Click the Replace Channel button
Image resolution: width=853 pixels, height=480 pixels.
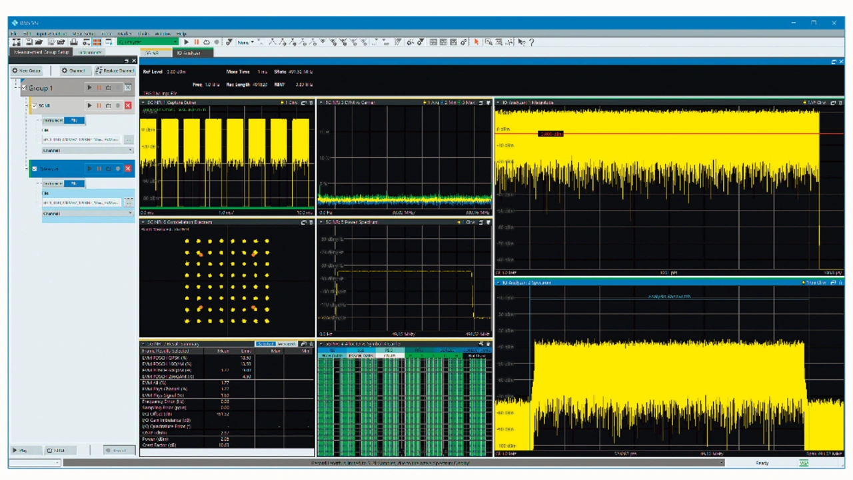(x=114, y=71)
